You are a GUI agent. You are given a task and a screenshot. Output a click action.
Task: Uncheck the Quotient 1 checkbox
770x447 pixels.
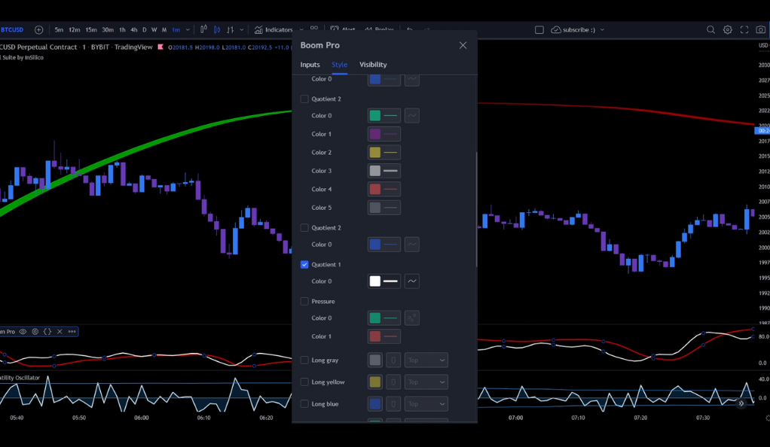(x=304, y=265)
